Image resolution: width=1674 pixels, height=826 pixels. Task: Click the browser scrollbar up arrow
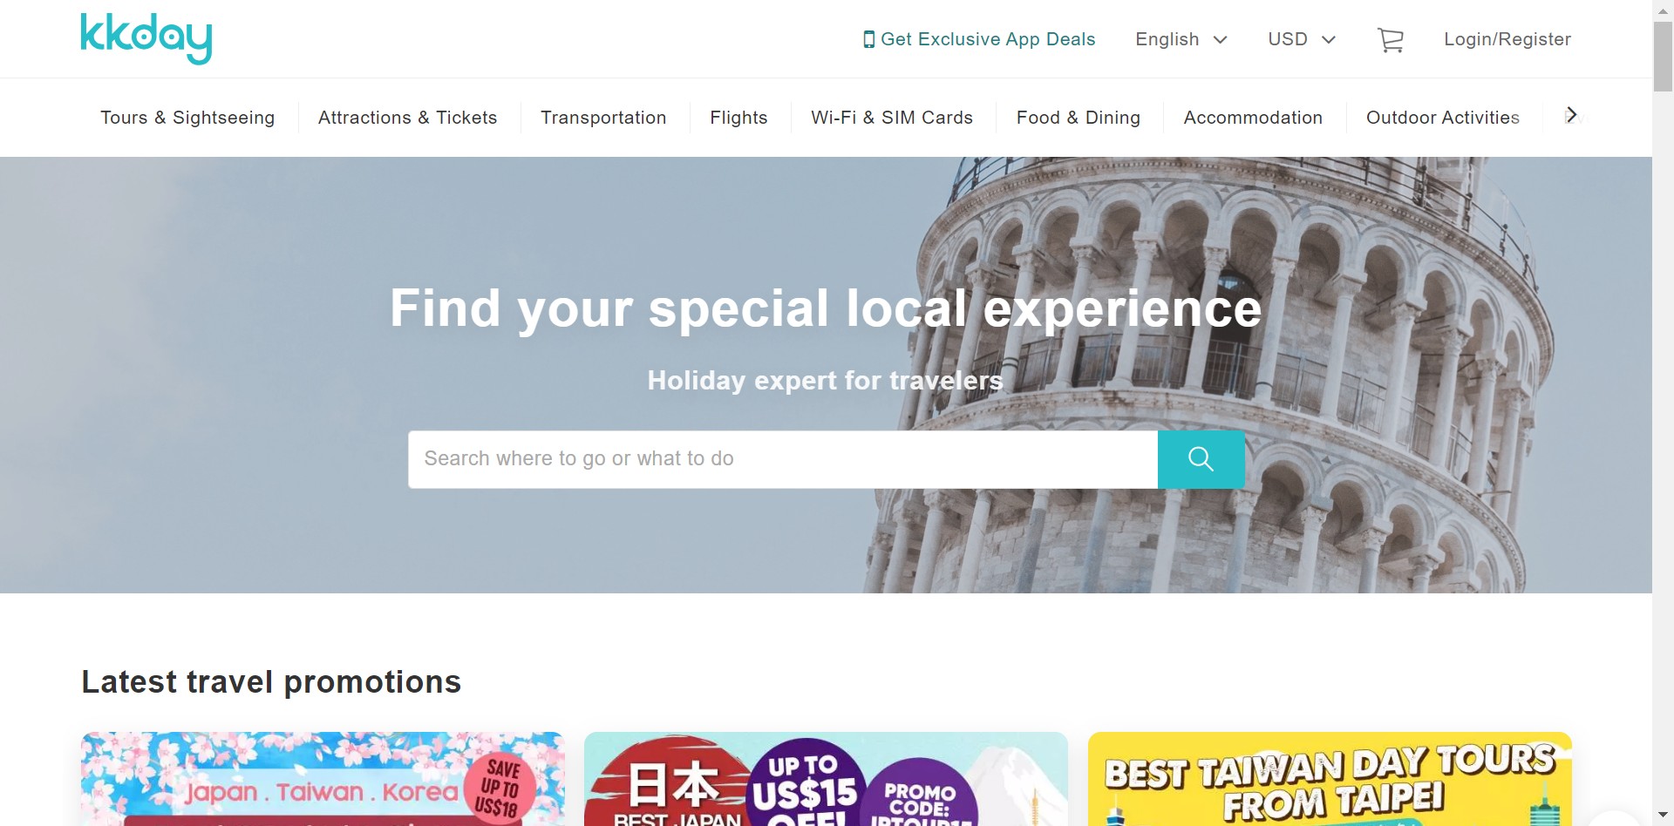click(1663, 10)
